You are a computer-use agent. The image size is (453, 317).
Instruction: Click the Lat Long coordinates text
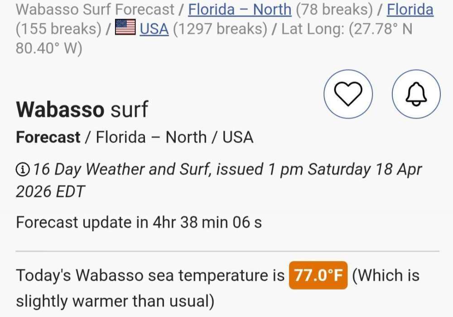click(347, 29)
